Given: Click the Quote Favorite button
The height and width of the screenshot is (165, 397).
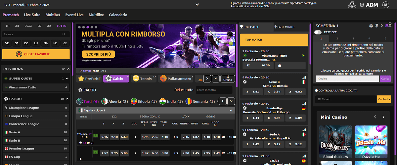Looking at the screenshot, I should pyautogui.click(x=36, y=54).
